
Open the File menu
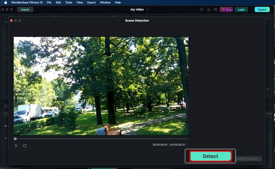[x=49, y=2]
